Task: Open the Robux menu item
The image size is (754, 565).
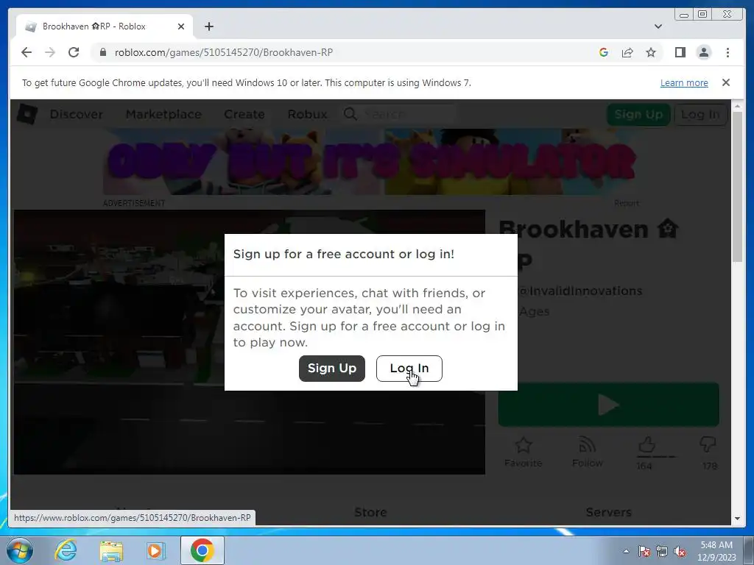Action: coord(307,114)
